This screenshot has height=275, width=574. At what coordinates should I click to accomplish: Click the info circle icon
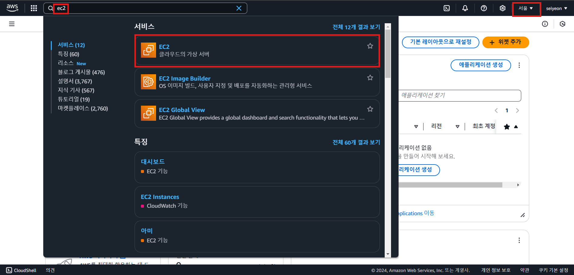(545, 24)
